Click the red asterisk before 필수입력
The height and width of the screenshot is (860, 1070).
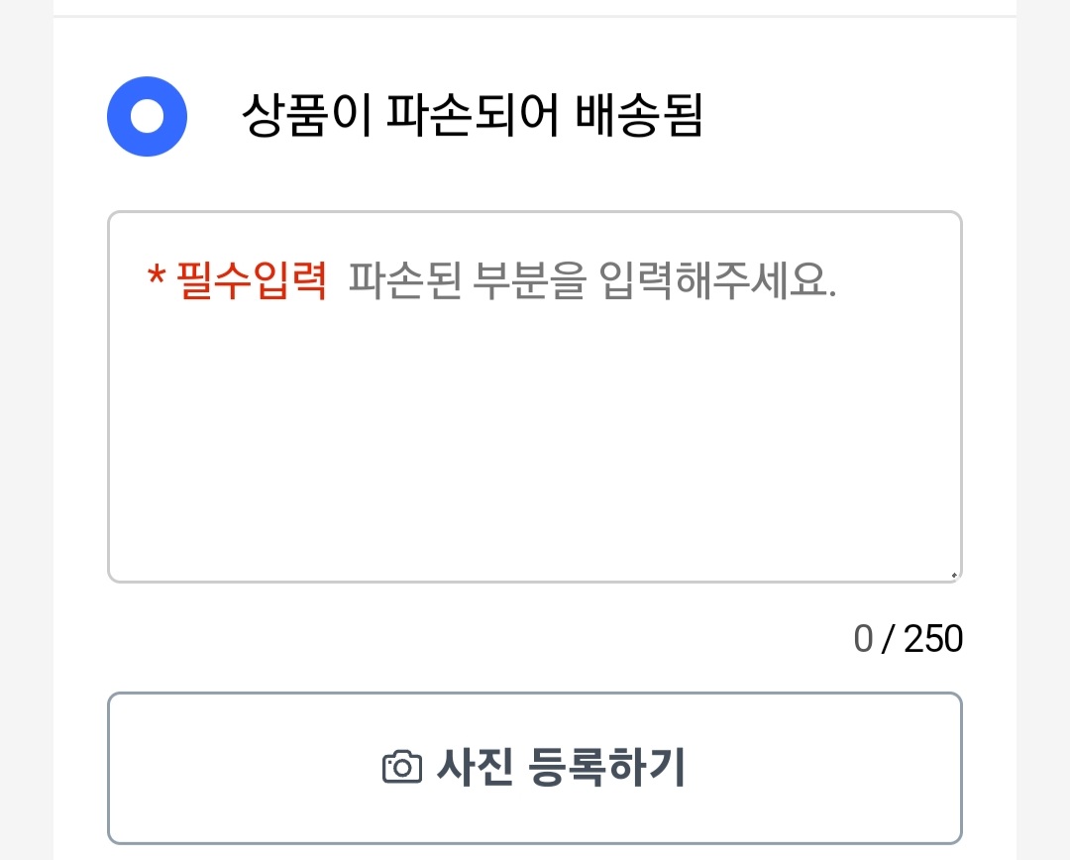(156, 280)
